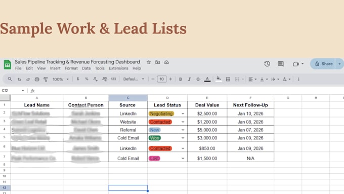The width and height of the screenshot is (344, 194).
Task: Open horizontal align dropdown
Action: pos(252,80)
